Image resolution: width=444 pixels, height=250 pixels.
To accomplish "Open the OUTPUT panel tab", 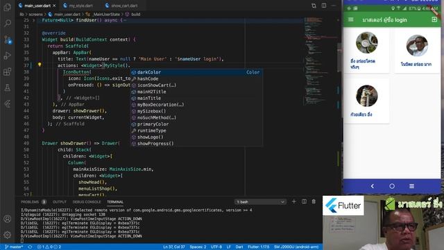I will point(60,202).
